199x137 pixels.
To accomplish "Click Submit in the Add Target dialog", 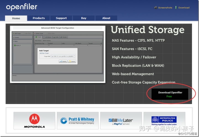I will pos(63,61).
